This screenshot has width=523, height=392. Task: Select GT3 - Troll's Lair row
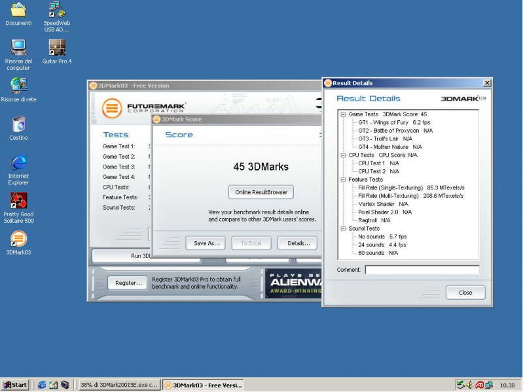(x=386, y=139)
